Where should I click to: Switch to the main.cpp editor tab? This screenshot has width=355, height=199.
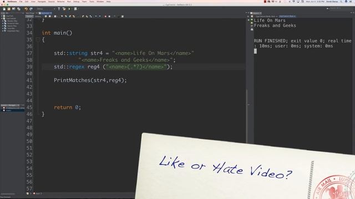pyautogui.click(x=45, y=13)
